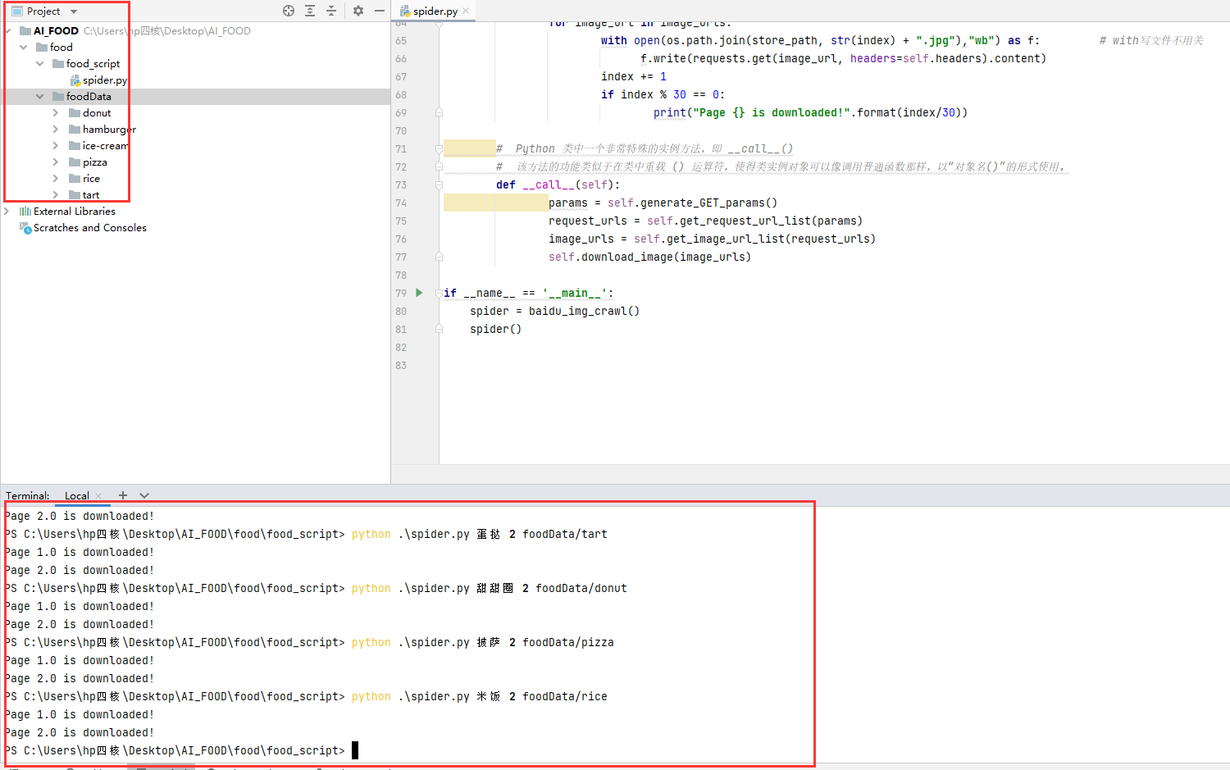Screen dimensions: 1230x770
Task: Close the Local terminal tab
Action: click(x=98, y=496)
